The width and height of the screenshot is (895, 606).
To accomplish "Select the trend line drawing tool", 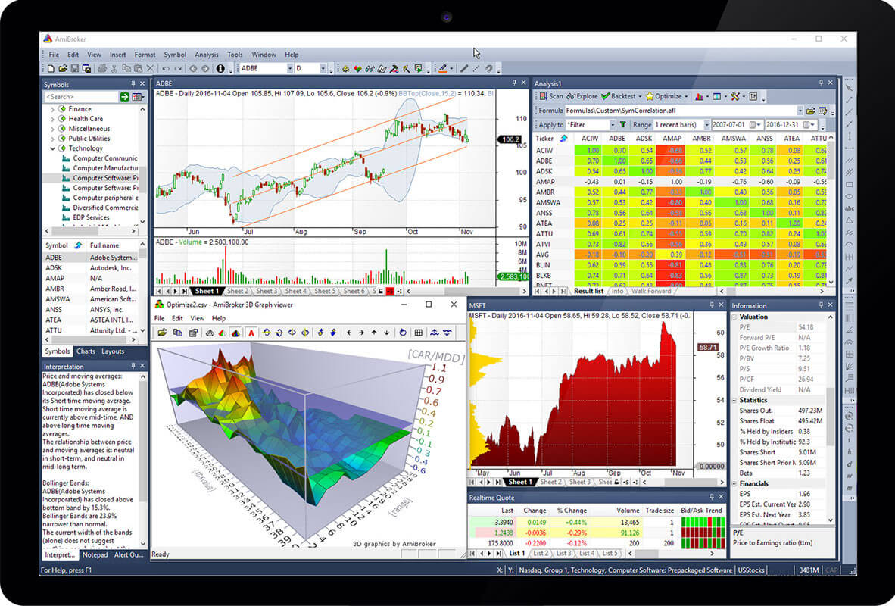I will [464, 68].
